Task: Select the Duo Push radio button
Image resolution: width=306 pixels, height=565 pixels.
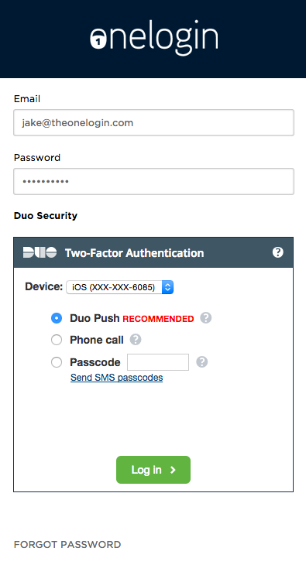Action: (x=57, y=318)
